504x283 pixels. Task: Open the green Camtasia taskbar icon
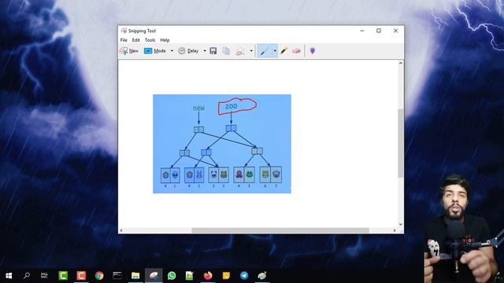click(x=63, y=276)
